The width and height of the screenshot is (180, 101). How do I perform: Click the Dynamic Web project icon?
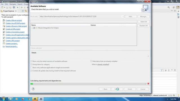[4, 26]
